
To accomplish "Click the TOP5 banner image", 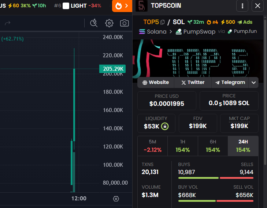I will coord(198,59).
